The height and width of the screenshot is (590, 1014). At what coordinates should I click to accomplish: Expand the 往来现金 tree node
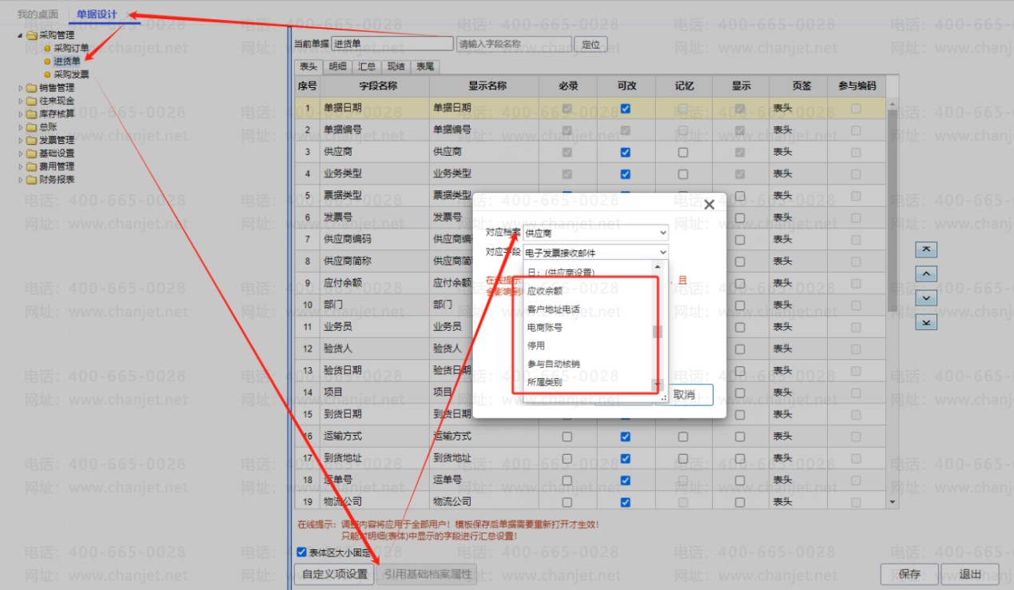coord(20,101)
